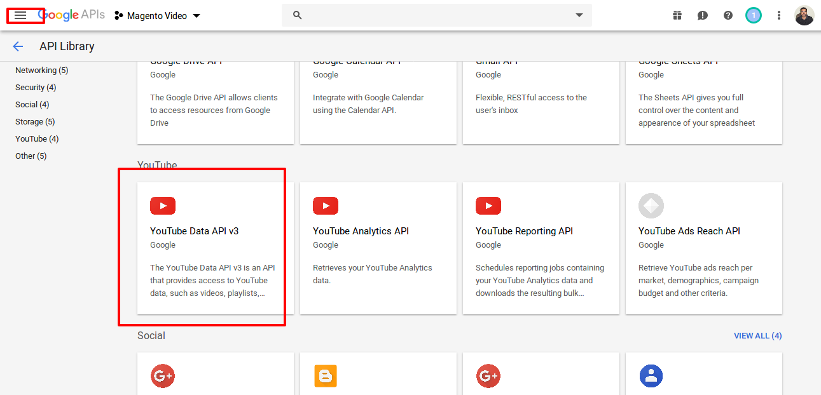Viewport: 821px width, 395px height.
Task: Click the YouTube Analytics API icon
Action: click(x=326, y=206)
